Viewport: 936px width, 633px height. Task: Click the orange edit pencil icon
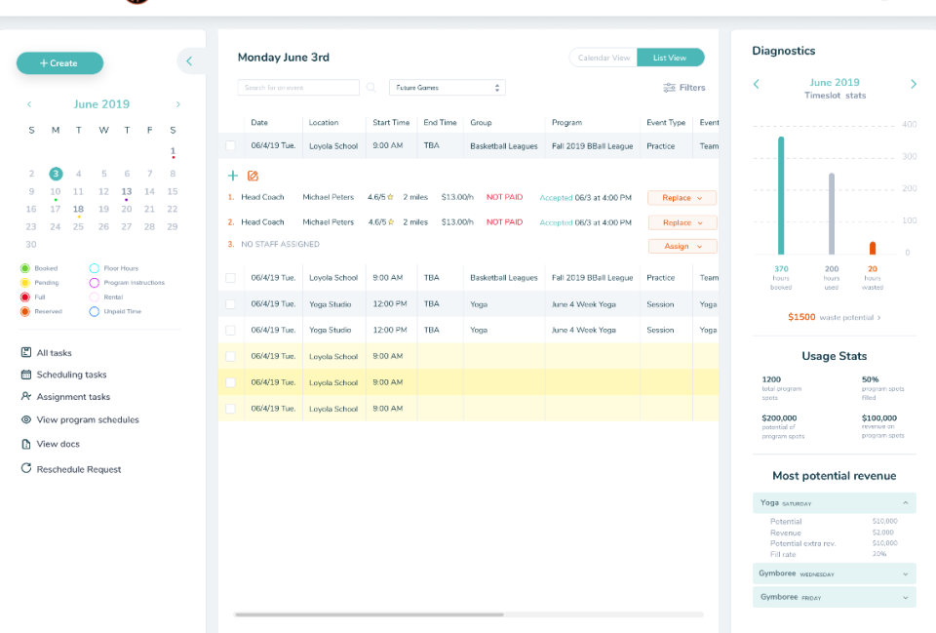[x=253, y=176]
